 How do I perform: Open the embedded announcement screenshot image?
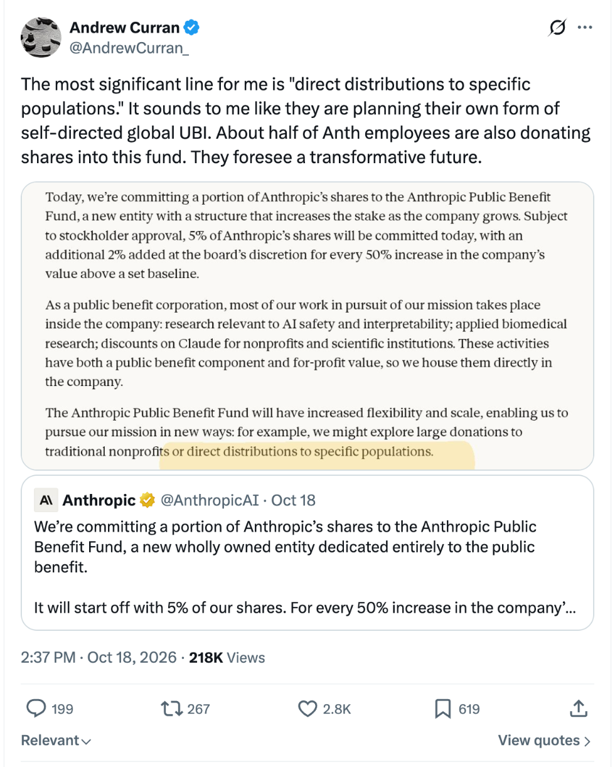tap(307, 326)
